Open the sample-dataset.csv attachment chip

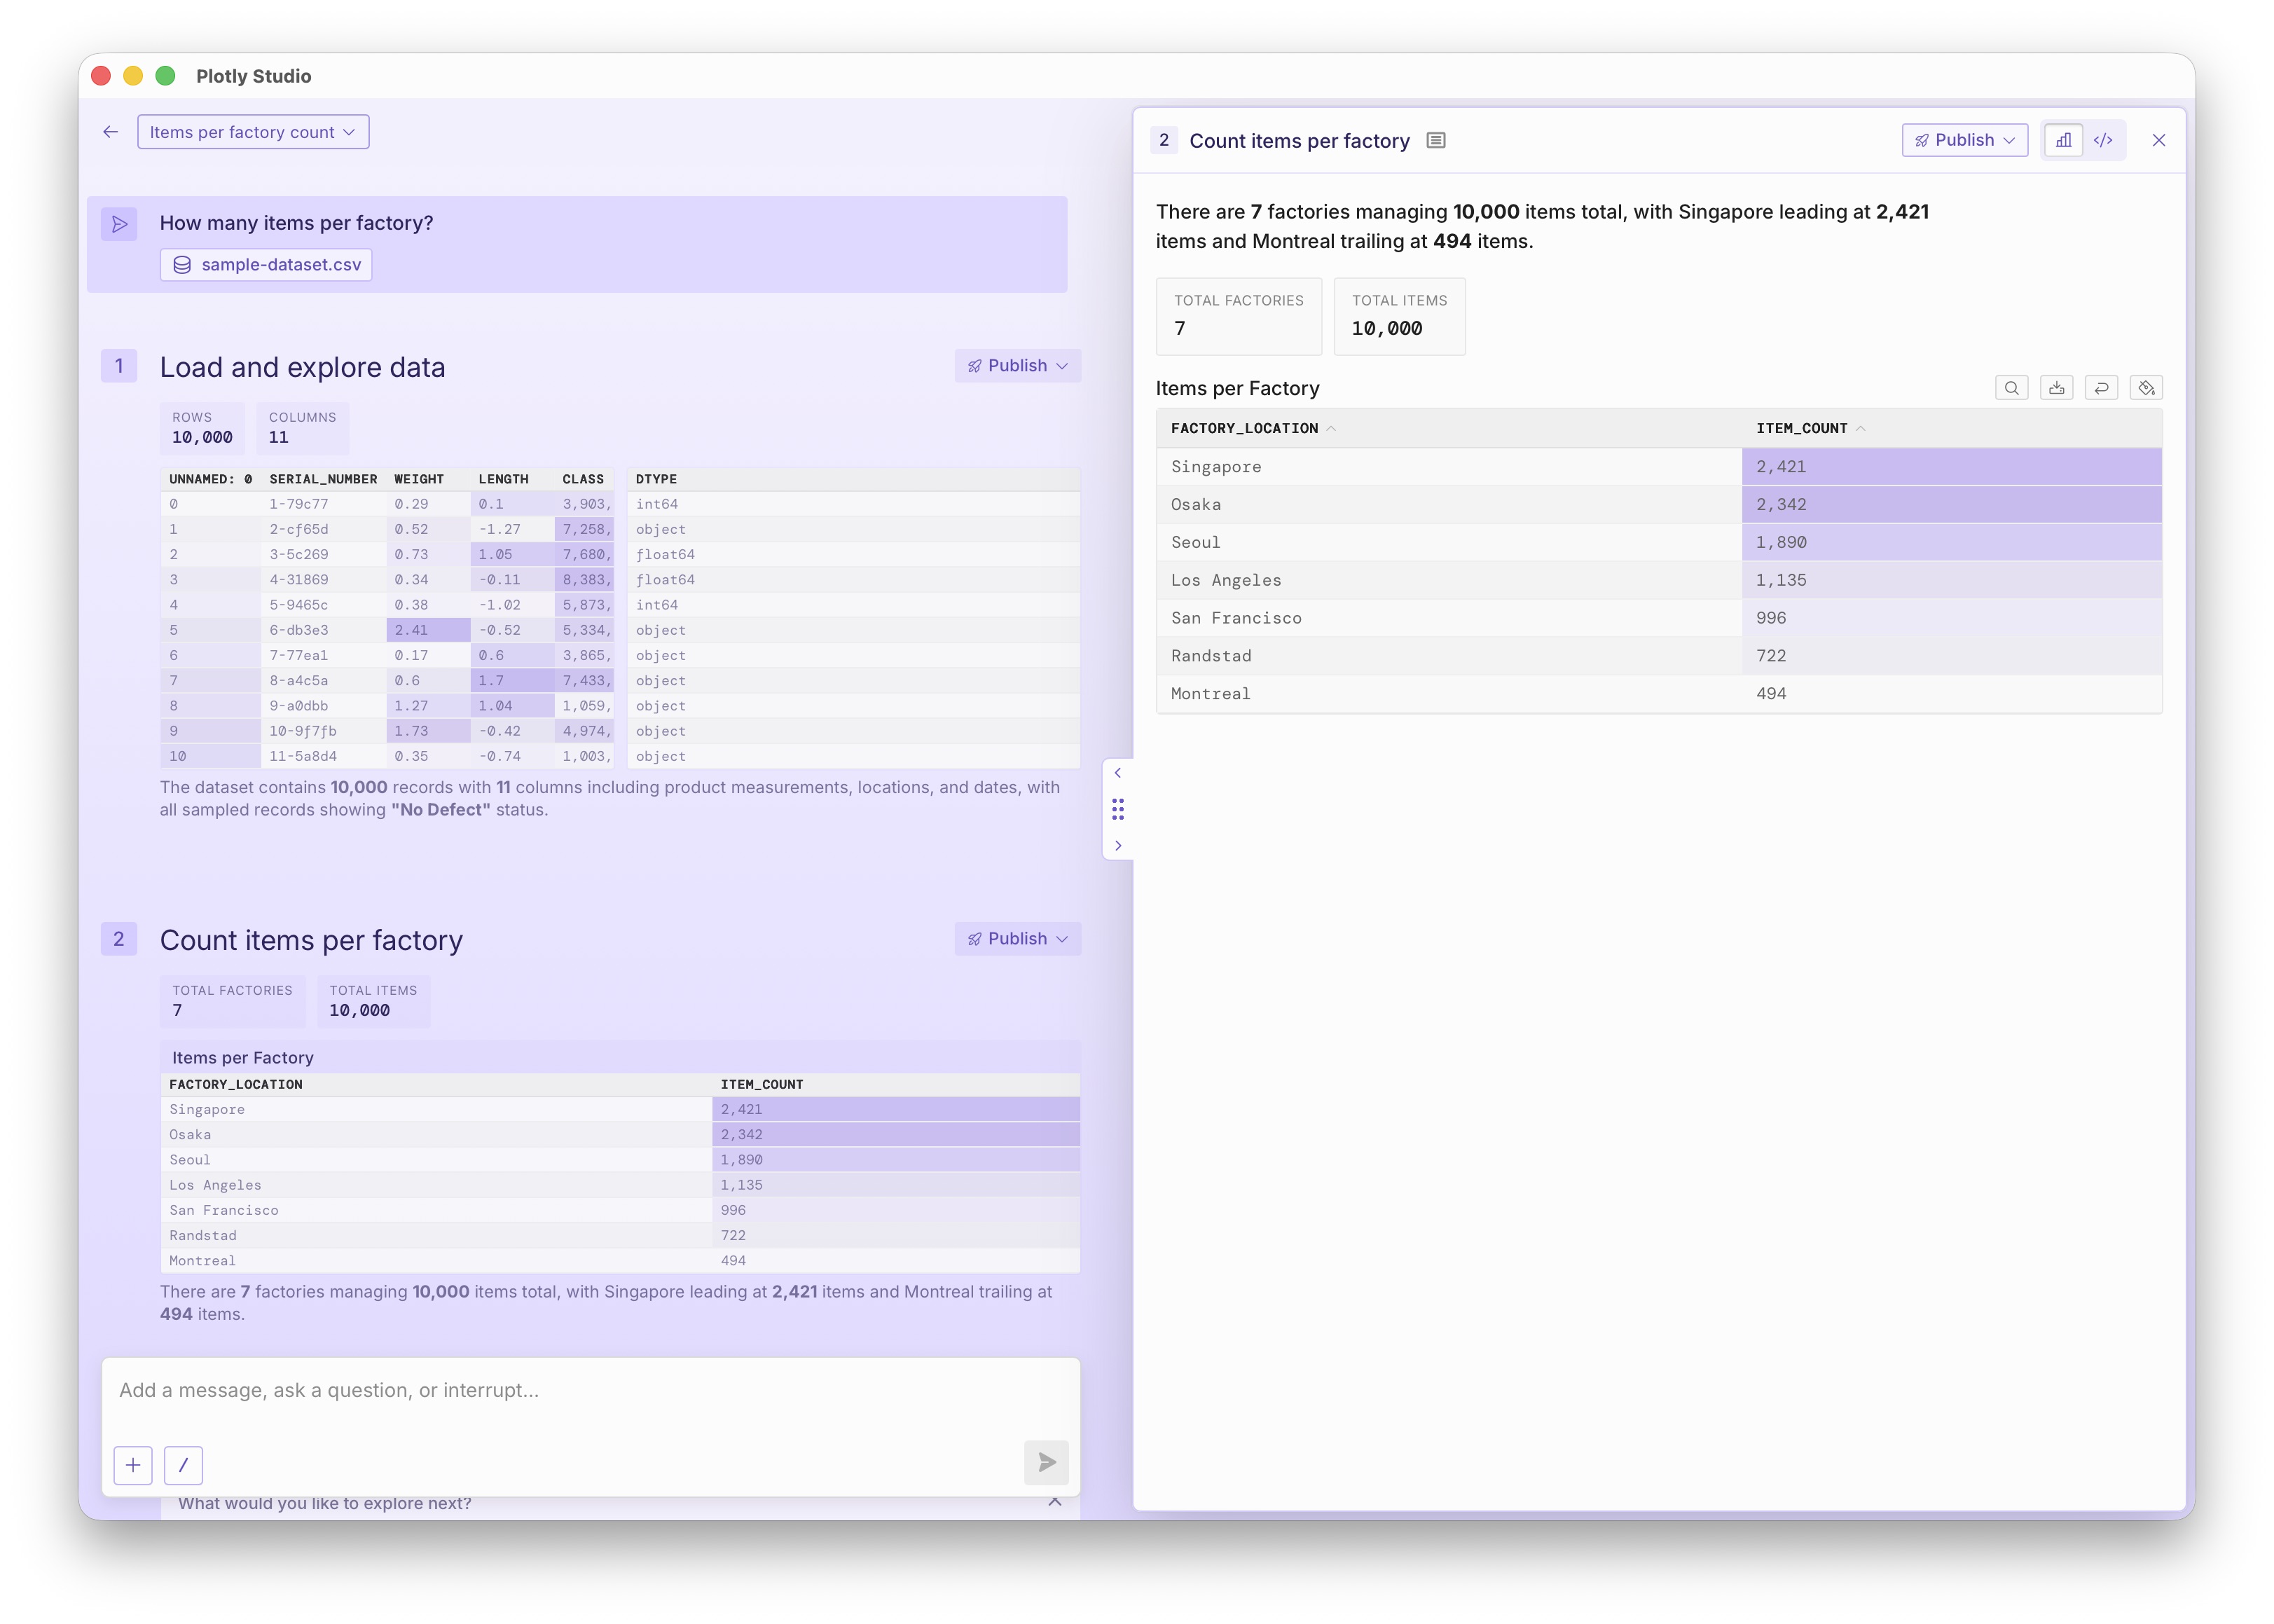[266, 265]
